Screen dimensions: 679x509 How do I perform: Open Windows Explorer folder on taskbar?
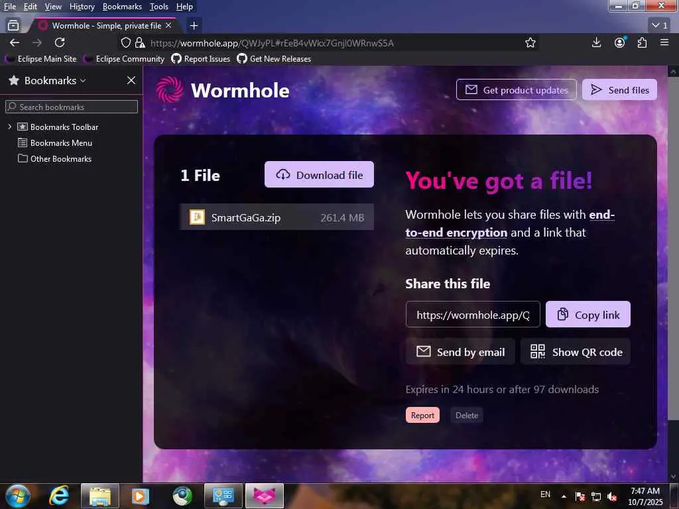pos(100,496)
